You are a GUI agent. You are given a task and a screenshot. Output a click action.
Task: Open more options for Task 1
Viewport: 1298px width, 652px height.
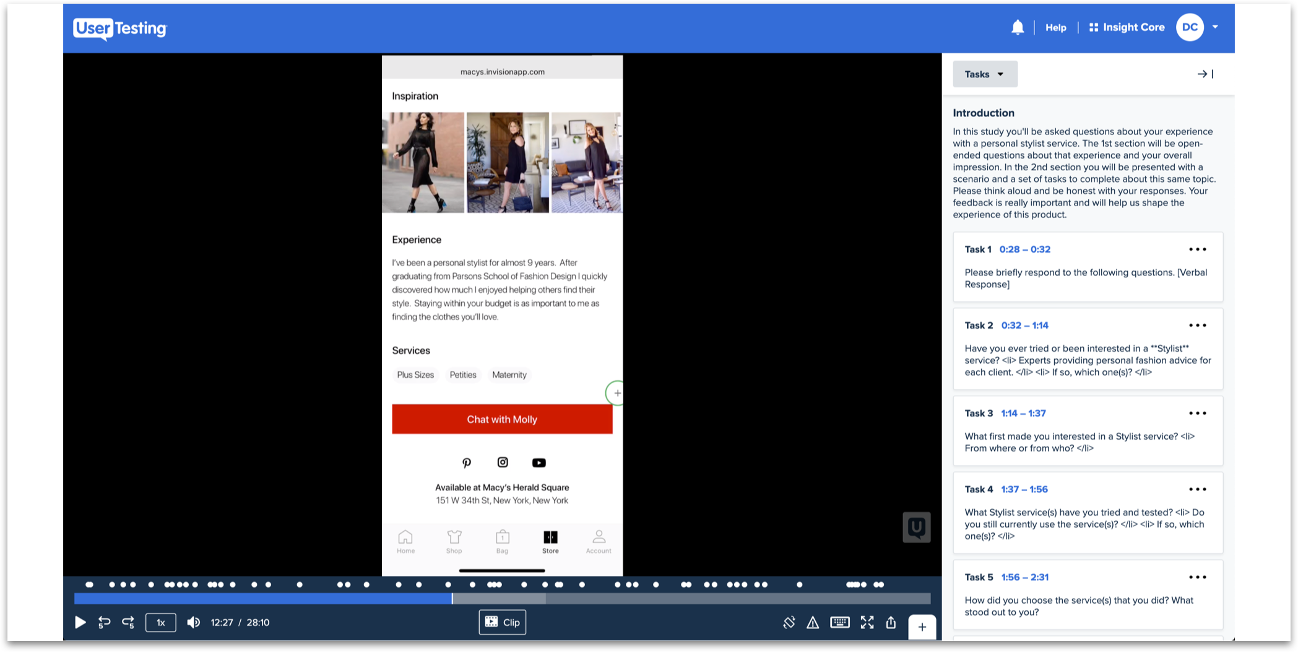(x=1197, y=250)
